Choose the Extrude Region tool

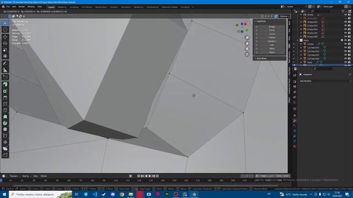tap(5, 84)
